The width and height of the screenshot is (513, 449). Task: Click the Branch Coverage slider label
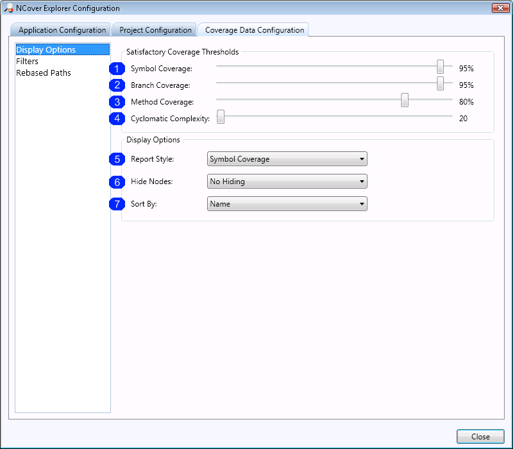(x=161, y=85)
